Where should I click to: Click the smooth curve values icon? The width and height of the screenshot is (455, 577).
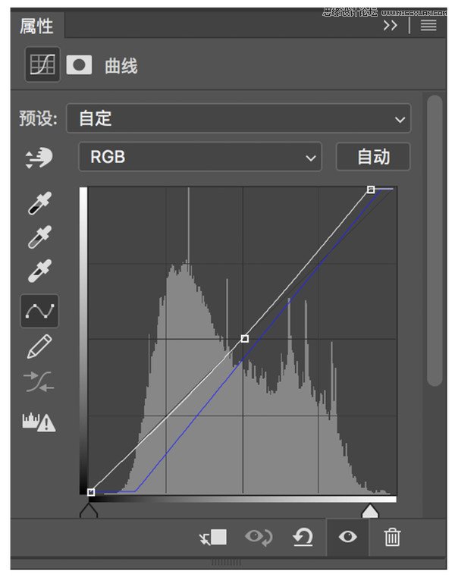39,381
